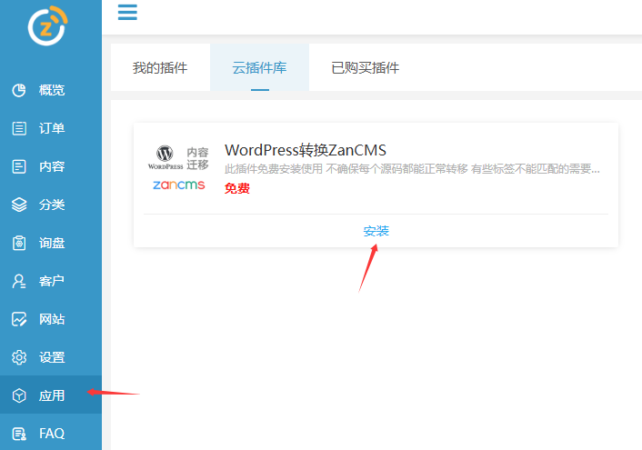Open 分类 category menu item
642x450 pixels.
click(x=51, y=205)
